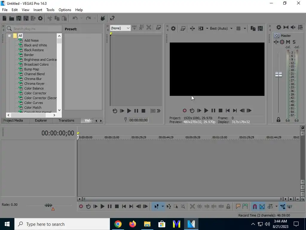Viewport: 306px width, 230px height.
Task: Click the Search plug-ins field
Action: tap(34, 28)
